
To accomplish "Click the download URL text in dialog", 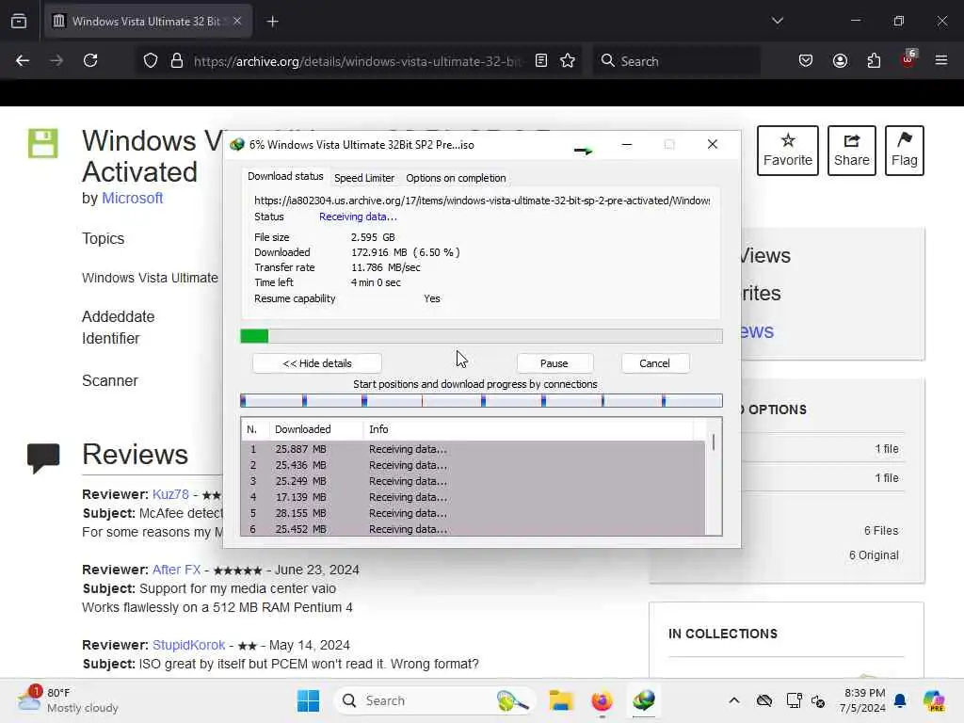I will (482, 201).
